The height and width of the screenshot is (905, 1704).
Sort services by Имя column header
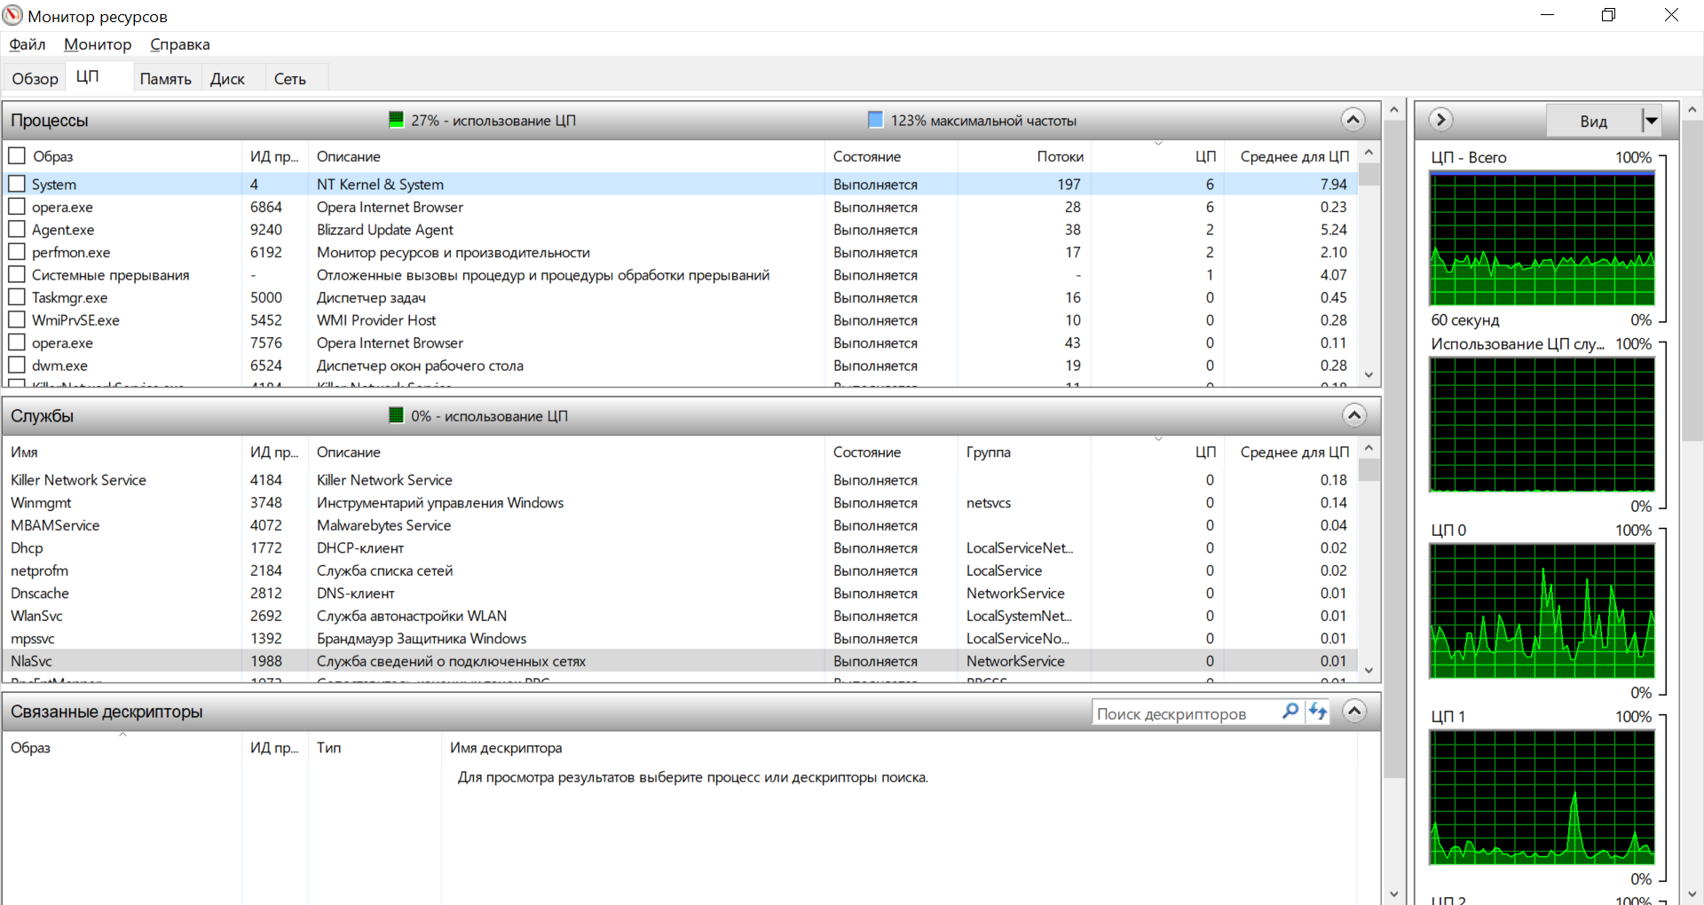[x=122, y=452]
